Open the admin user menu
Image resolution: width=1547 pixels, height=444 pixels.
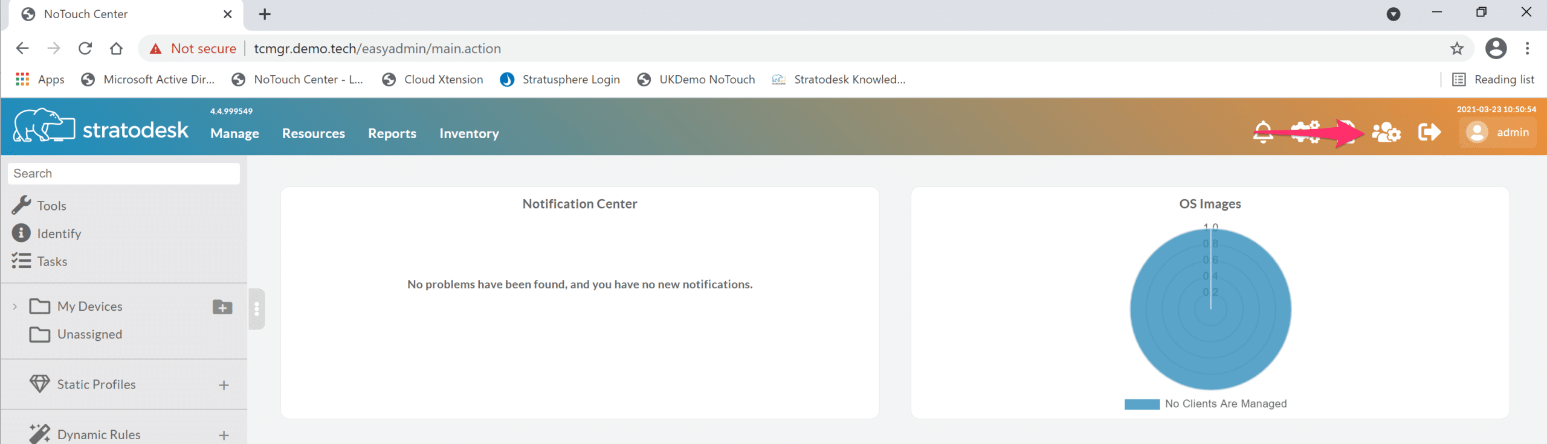[x=1497, y=132]
